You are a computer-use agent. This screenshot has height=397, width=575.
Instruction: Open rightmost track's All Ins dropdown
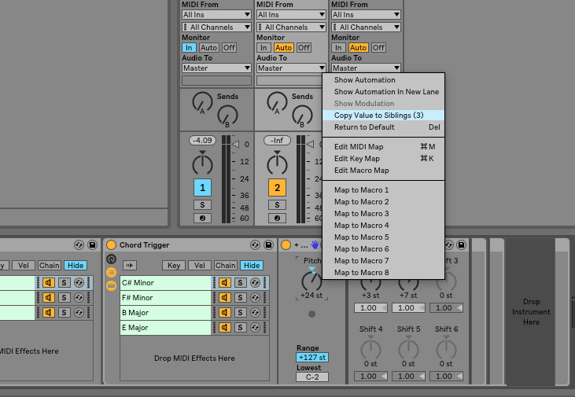(366, 15)
